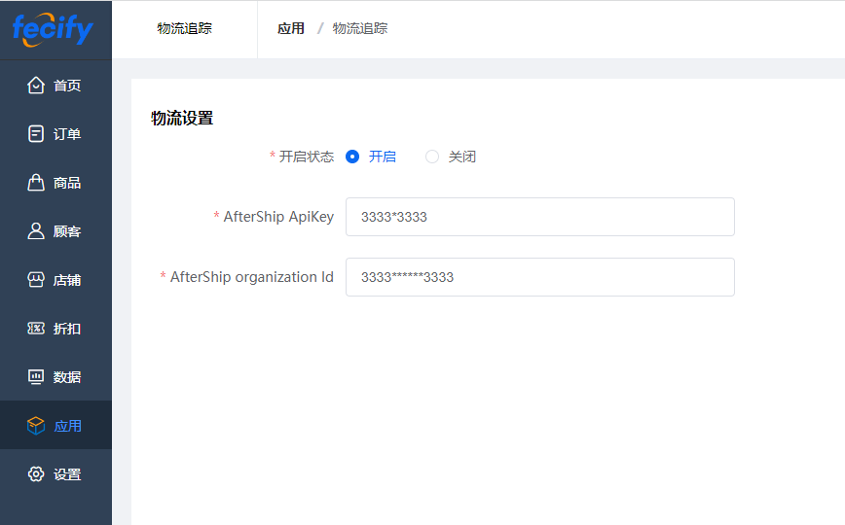Click the AfterShip ApiKey input field
The width and height of the screenshot is (845, 525).
click(x=540, y=217)
